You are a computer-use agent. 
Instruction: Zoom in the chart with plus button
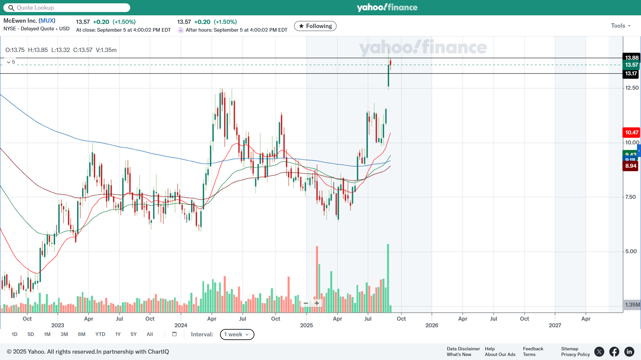click(x=317, y=303)
